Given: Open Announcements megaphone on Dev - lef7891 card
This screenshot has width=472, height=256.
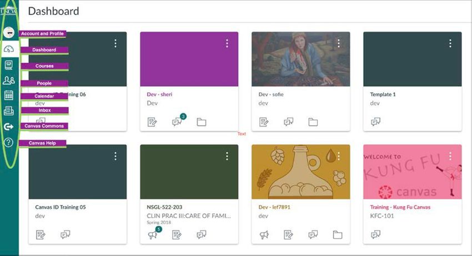Looking at the screenshot, I should [264, 234].
